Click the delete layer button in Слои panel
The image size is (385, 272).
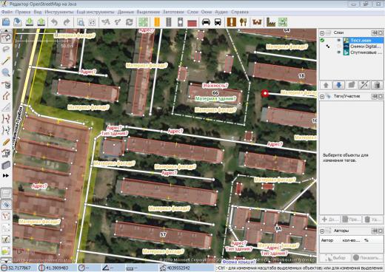point(377,85)
